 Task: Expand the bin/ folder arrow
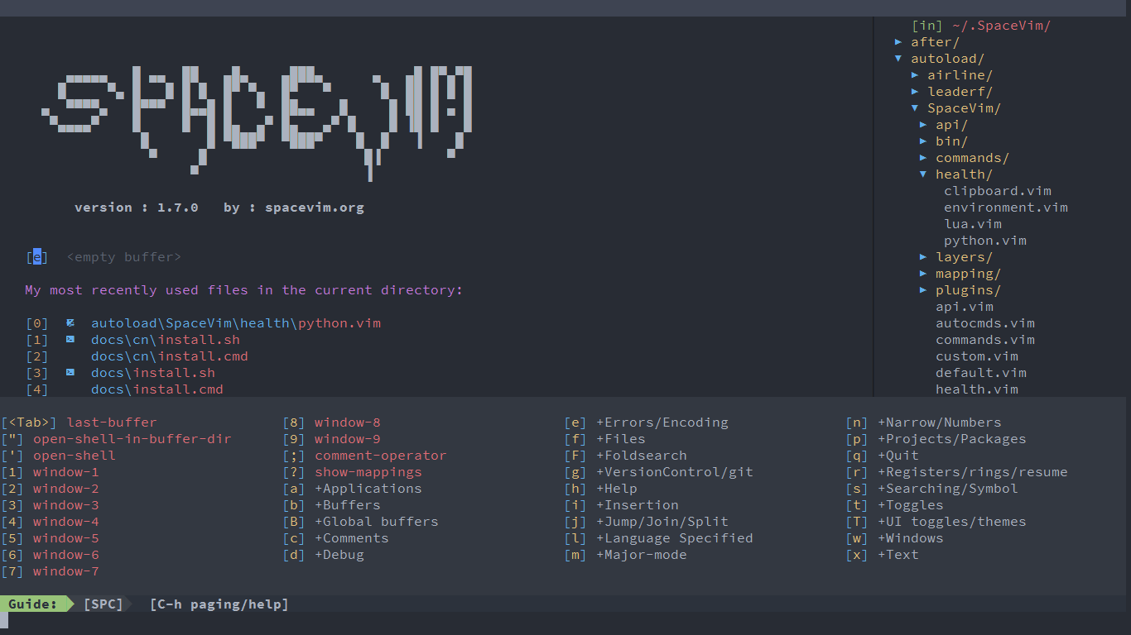pyautogui.click(x=923, y=141)
